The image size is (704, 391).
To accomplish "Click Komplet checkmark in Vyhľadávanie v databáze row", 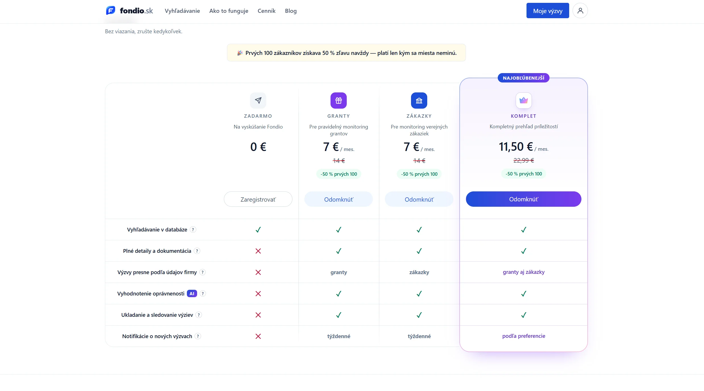I will [x=524, y=229].
